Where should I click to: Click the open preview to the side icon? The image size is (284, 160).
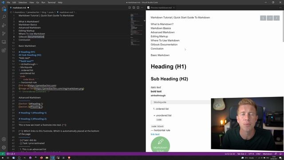coord(129,8)
